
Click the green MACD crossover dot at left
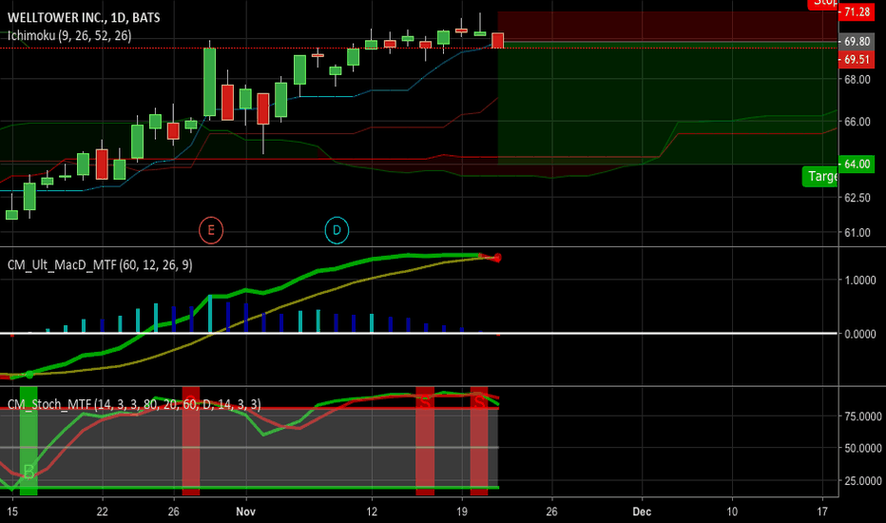tap(29, 374)
